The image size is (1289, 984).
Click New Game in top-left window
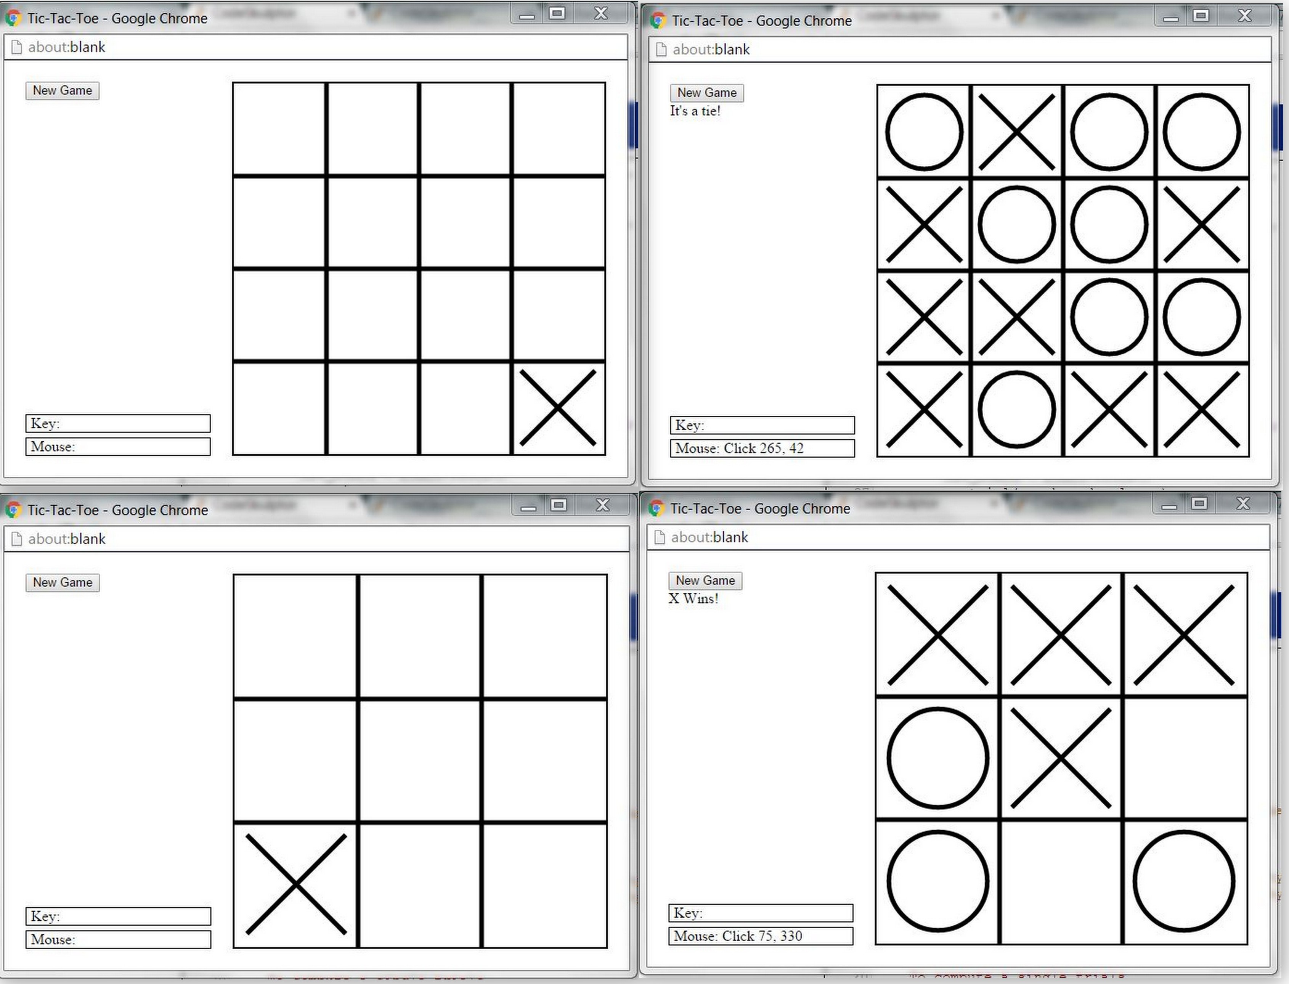pyautogui.click(x=62, y=91)
